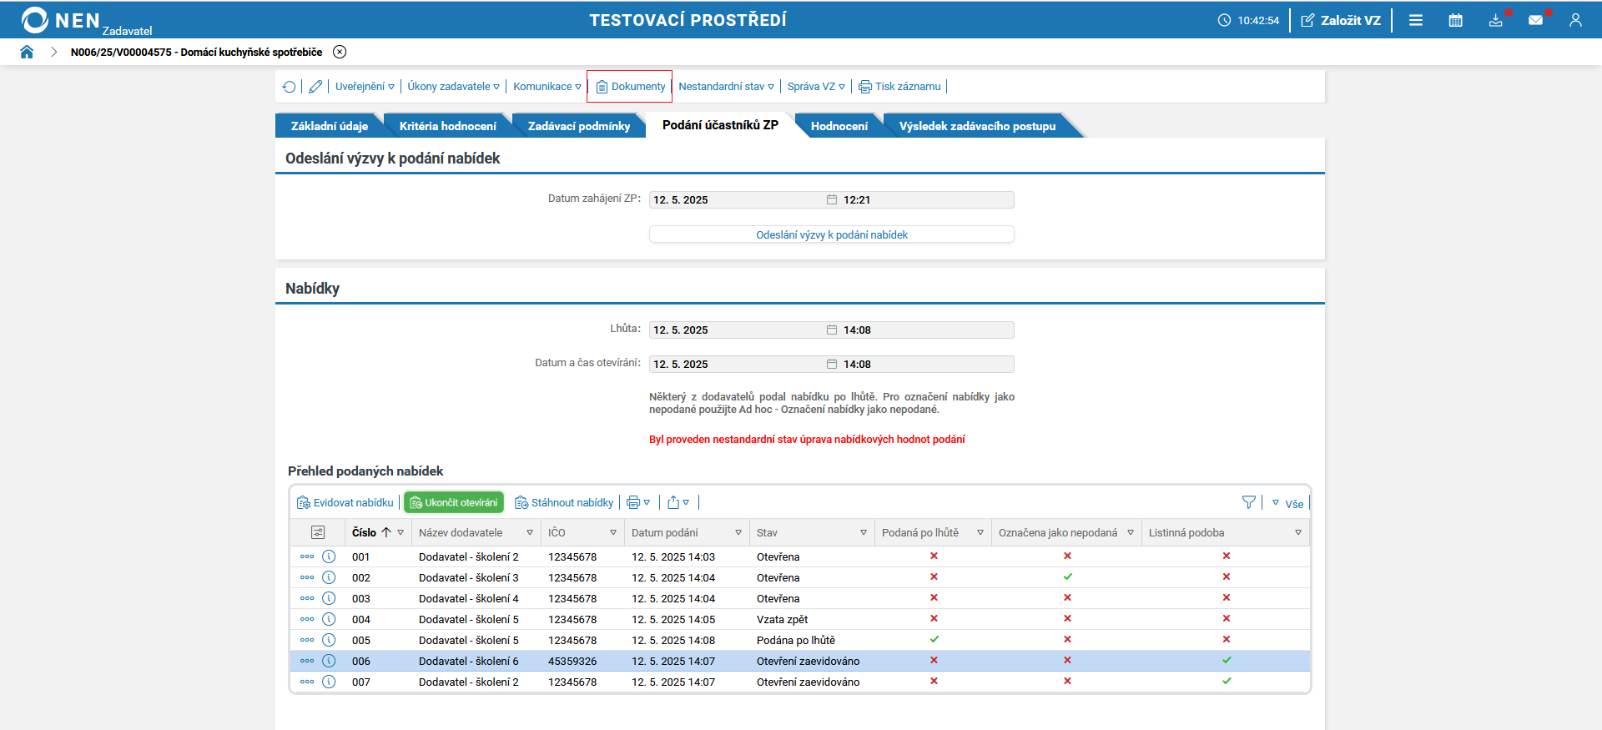Viewport: 1602px width, 730px height.
Task: Click the refresh record icon
Action: tap(289, 87)
